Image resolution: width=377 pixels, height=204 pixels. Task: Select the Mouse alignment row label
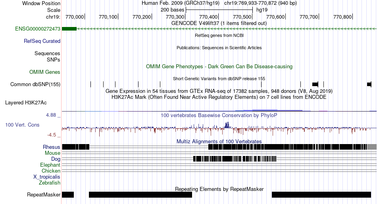(52, 153)
